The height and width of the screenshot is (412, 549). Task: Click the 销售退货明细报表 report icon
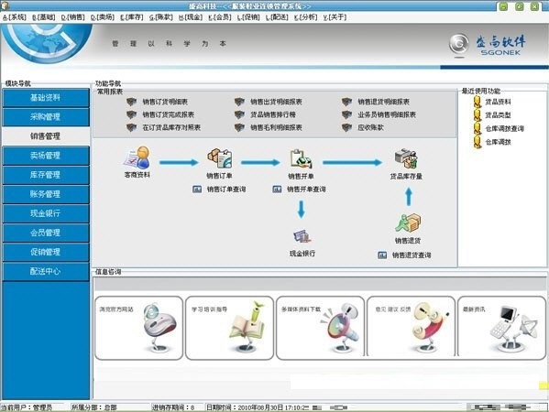(346, 102)
